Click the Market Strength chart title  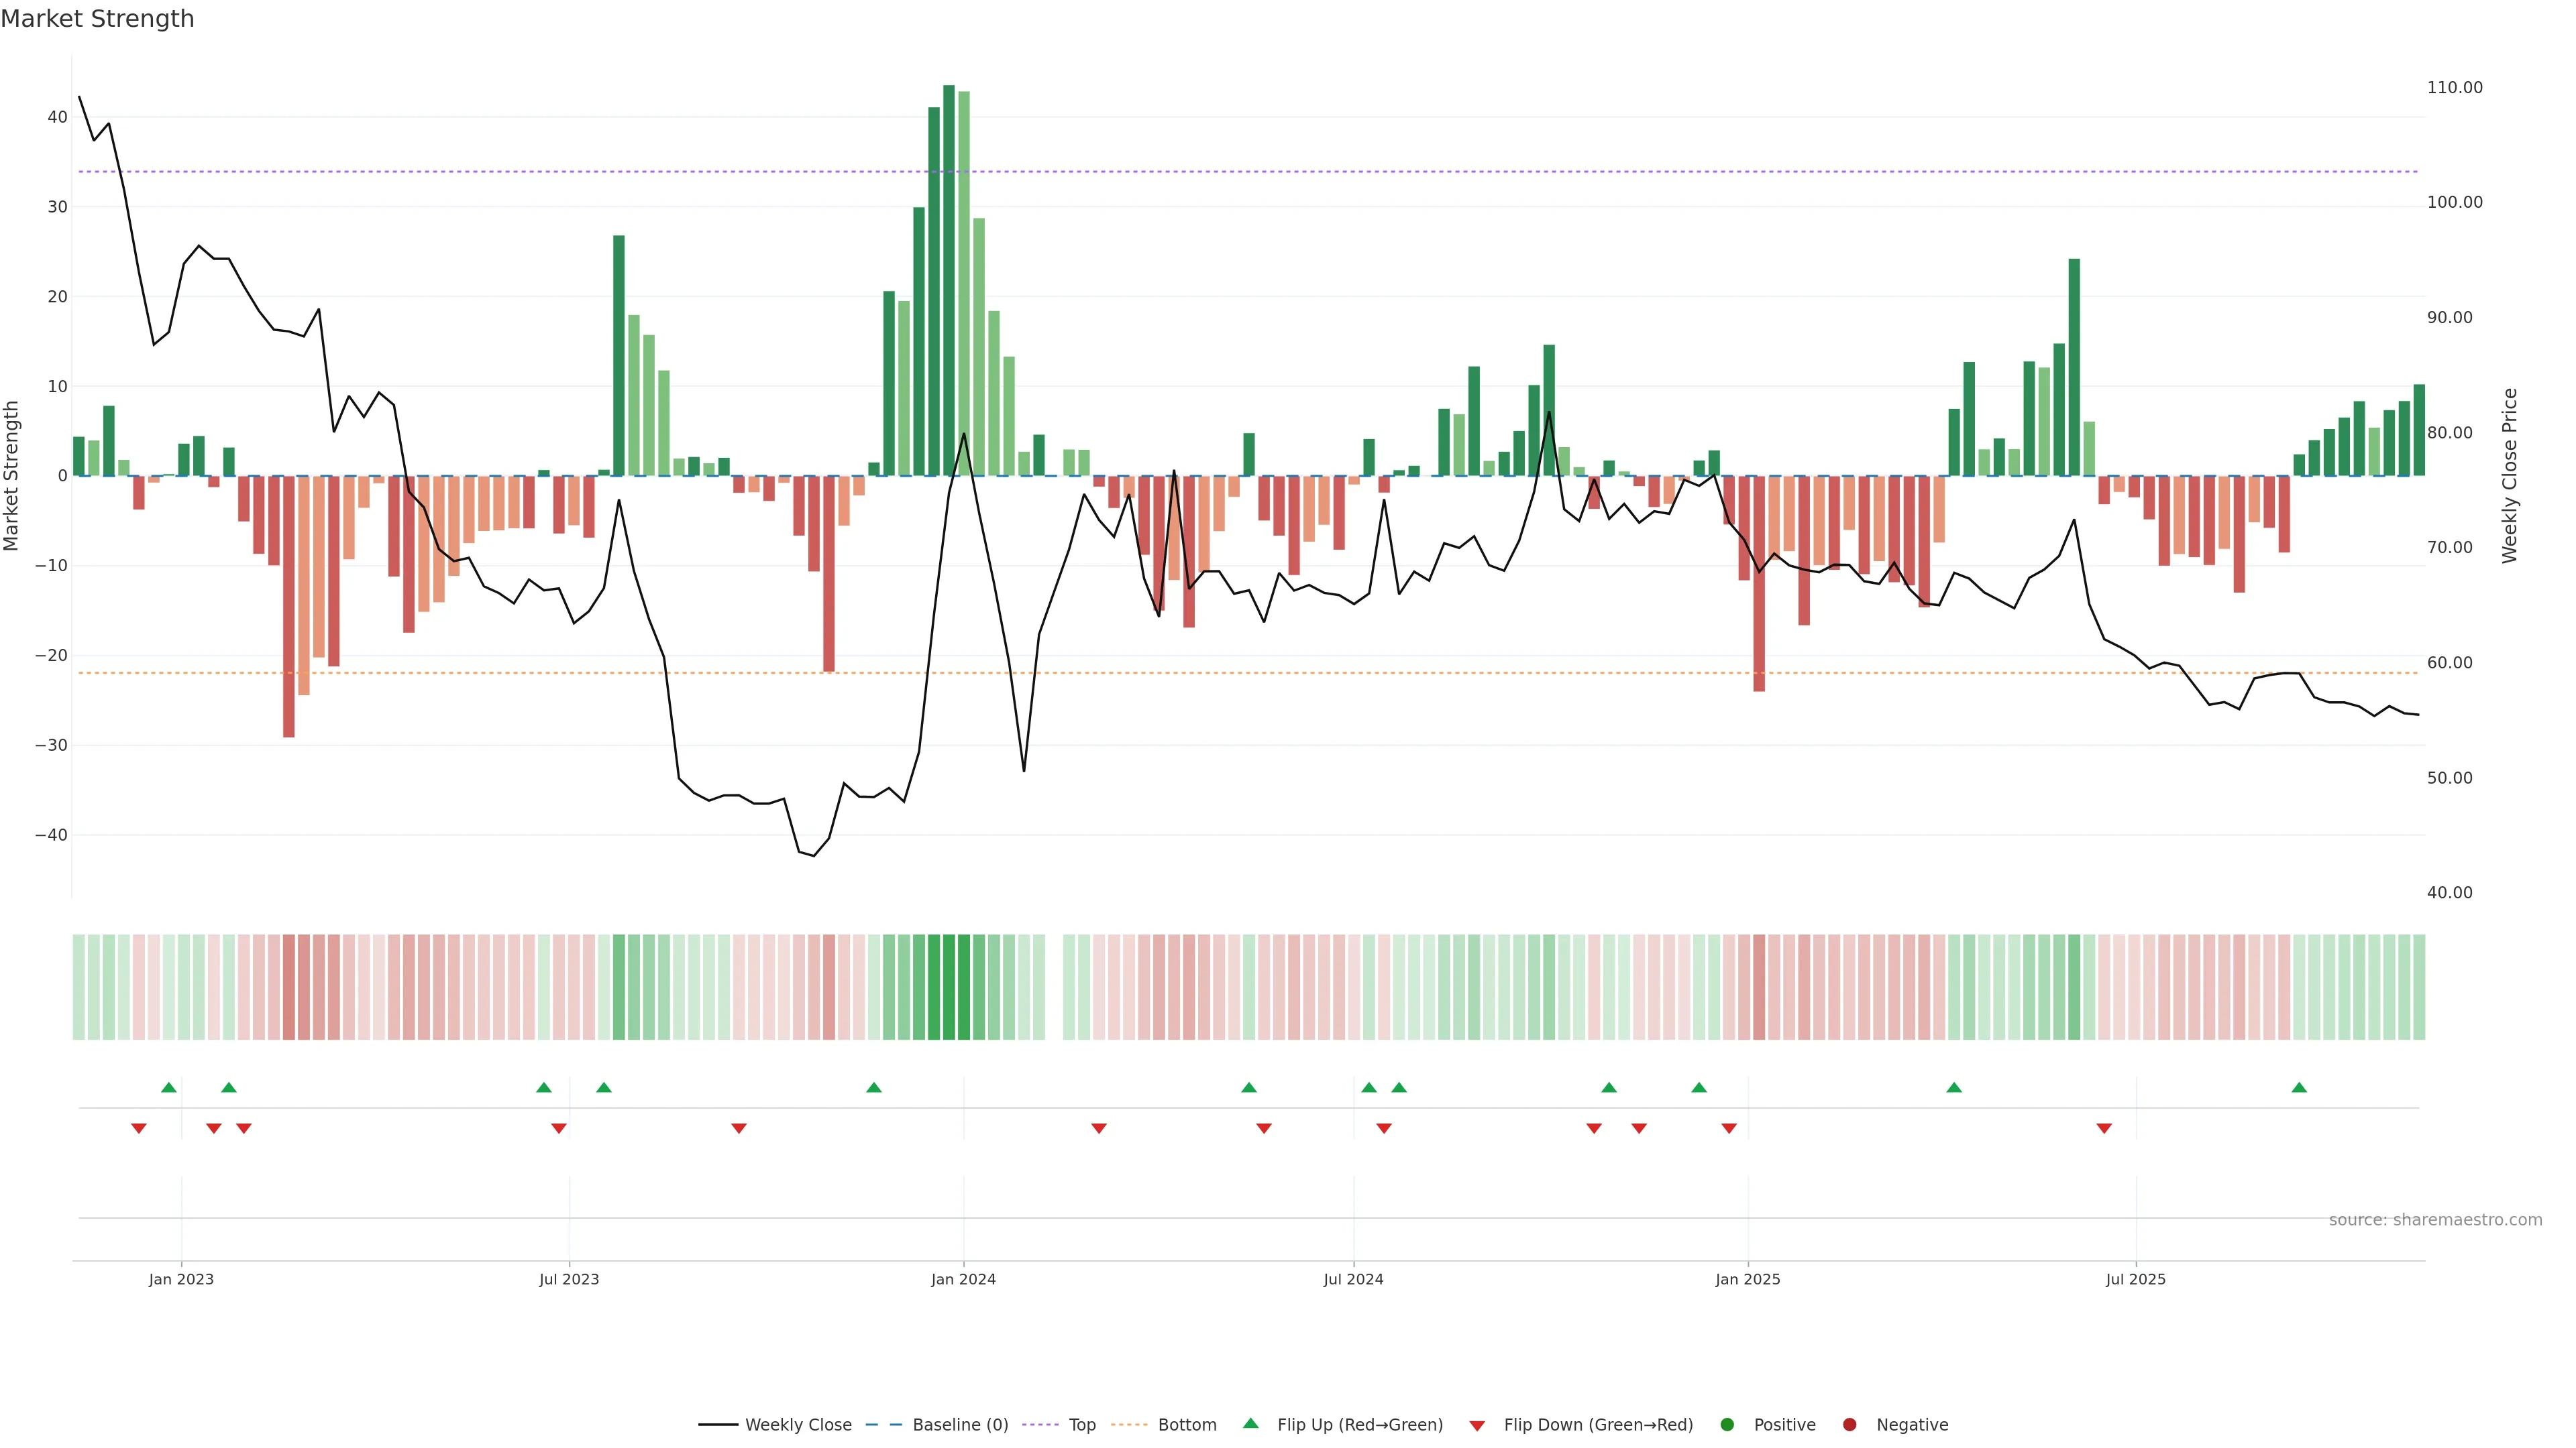97,19
